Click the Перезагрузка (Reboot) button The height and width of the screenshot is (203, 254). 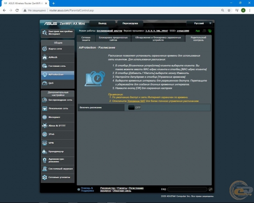pos(130,23)
